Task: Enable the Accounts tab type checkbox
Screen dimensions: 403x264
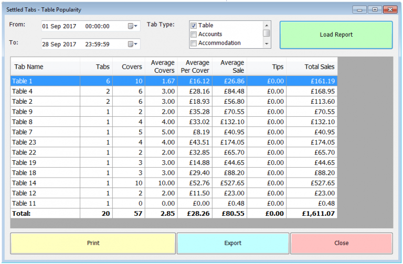Action: point(194,35)
